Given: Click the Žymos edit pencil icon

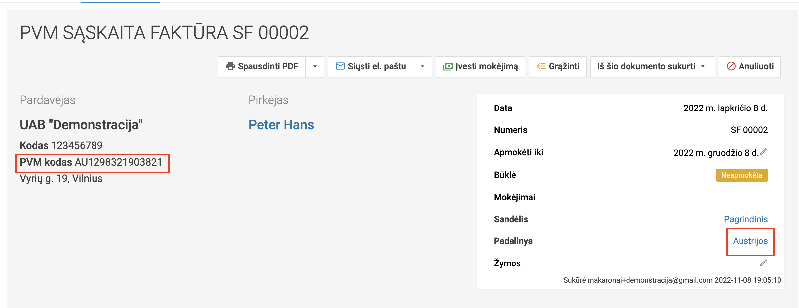Looking at the screenshot, I should click(763, 263).
